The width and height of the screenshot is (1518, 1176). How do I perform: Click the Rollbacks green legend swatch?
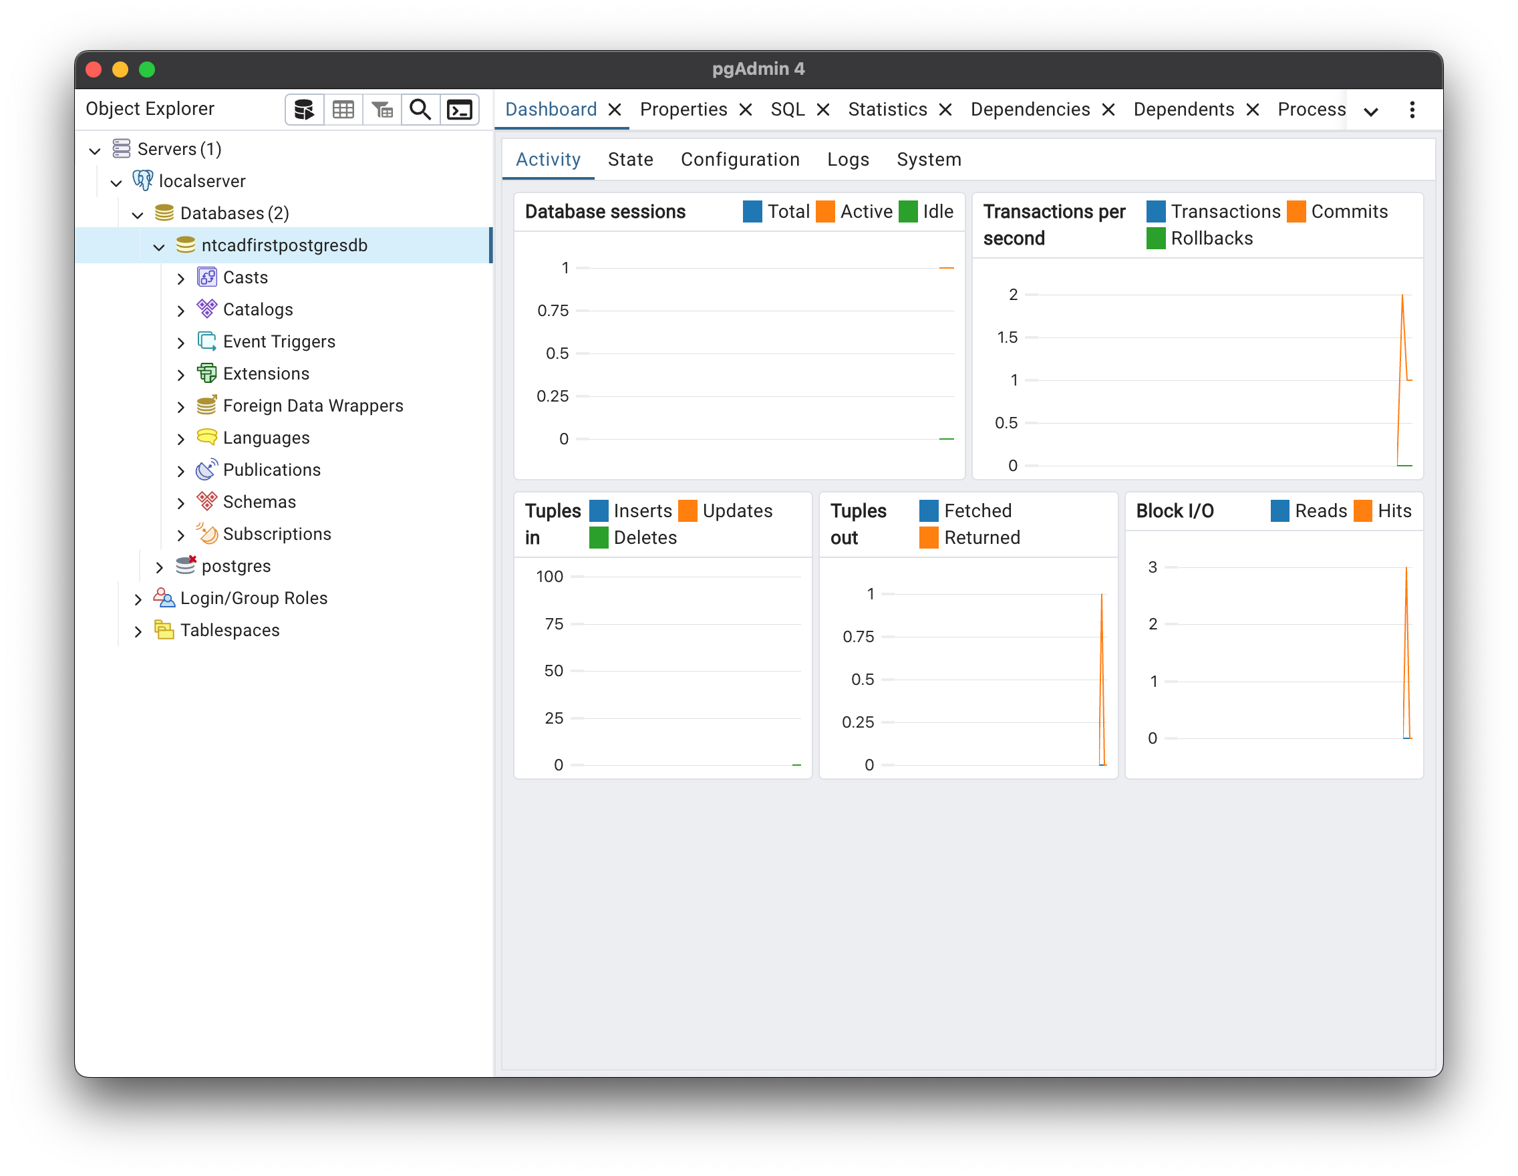(x=1156, y=238)
